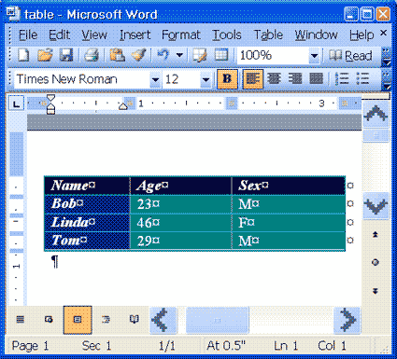This screenshot has width=397, height=359.
Task: Click the Sex header cell
Action: pyautogui.click(x=289, y=186)
